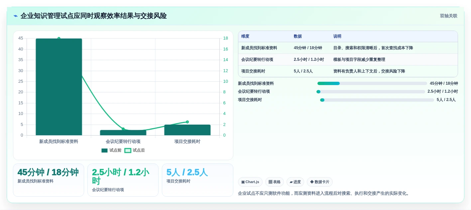Select the Chart.js tag chip
This screenshot has width=471, height=210.
coord(250,182)
